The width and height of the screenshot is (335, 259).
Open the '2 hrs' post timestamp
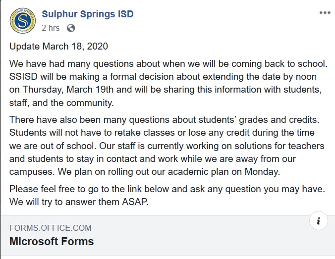click(51, 28)
